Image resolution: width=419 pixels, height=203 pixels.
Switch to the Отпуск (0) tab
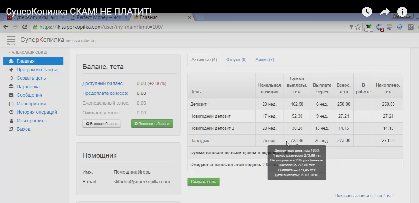point(236,60)
